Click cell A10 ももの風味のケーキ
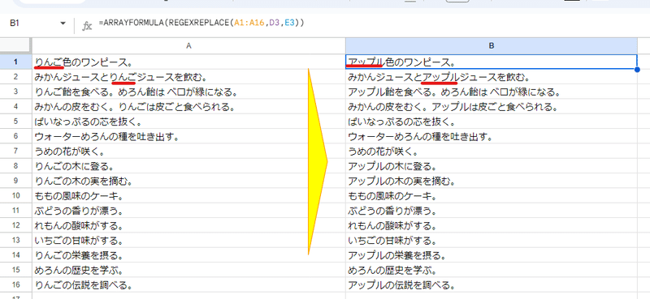 [x=188, y=196]
